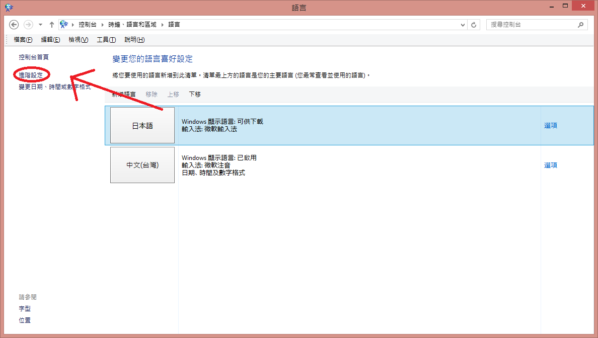Screen dimensions: 598x338
Task: Open the 檢視(V) menu
Action: (x=78, y=40)
